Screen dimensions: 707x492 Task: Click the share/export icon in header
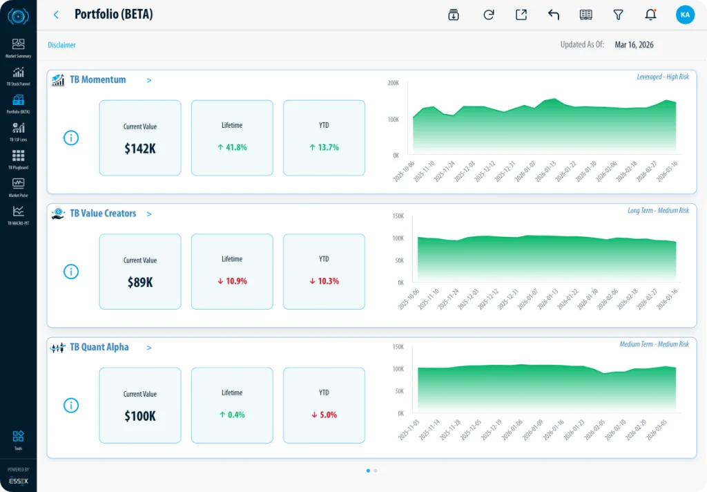point(521,15)
